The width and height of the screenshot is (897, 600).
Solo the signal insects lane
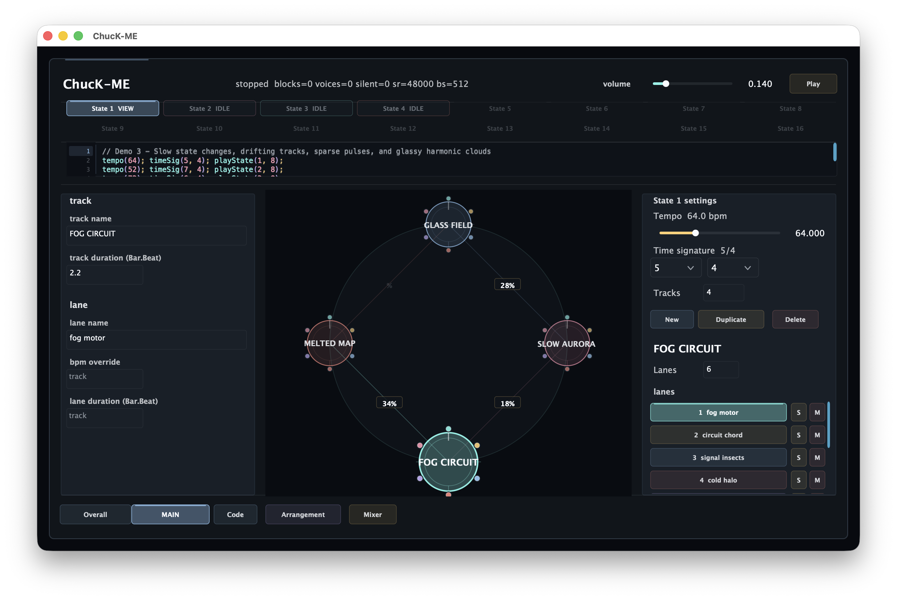tap(798, 458)
